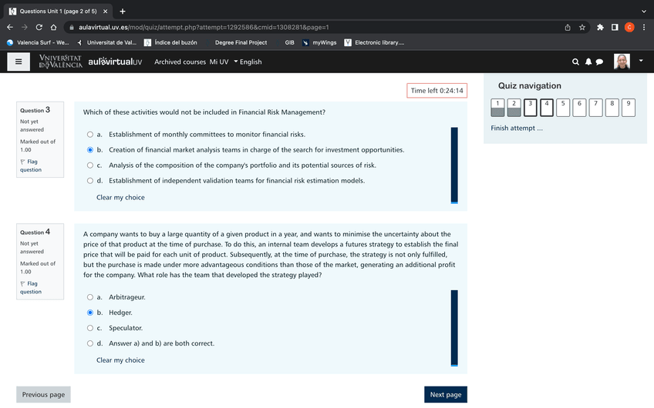Open the Mi UV menu item
Viewport: 654px width, 408px height.
219,62
